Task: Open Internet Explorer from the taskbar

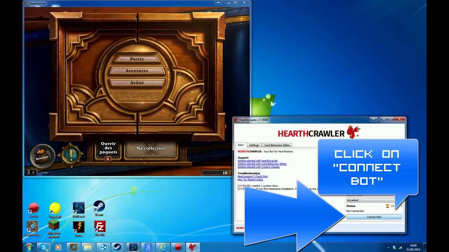Action: (x=163, y=247)
